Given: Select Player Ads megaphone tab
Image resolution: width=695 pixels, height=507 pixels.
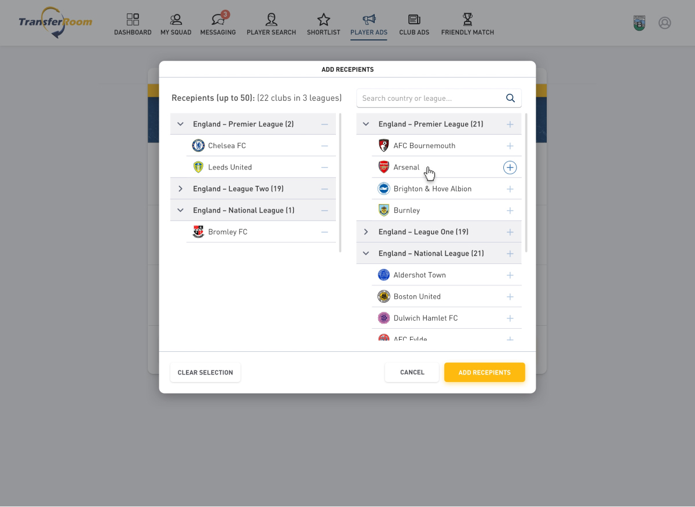Looking at the screenshot, I should click(369, 24).
